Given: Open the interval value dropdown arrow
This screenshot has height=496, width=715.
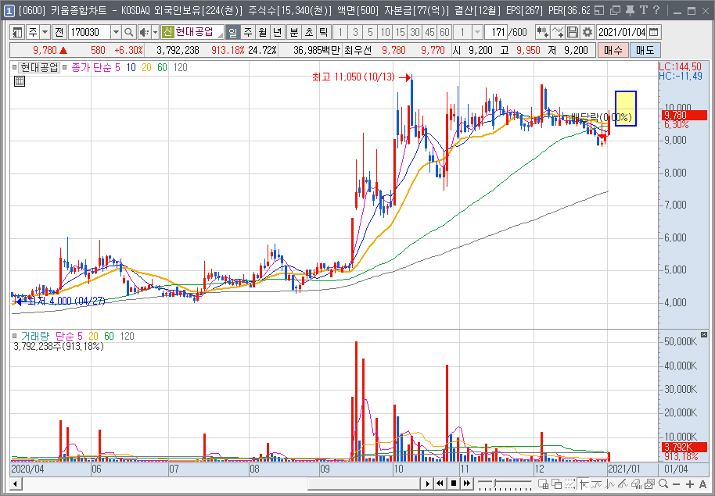Looking at the screenshot, I should tap(477, 32).
